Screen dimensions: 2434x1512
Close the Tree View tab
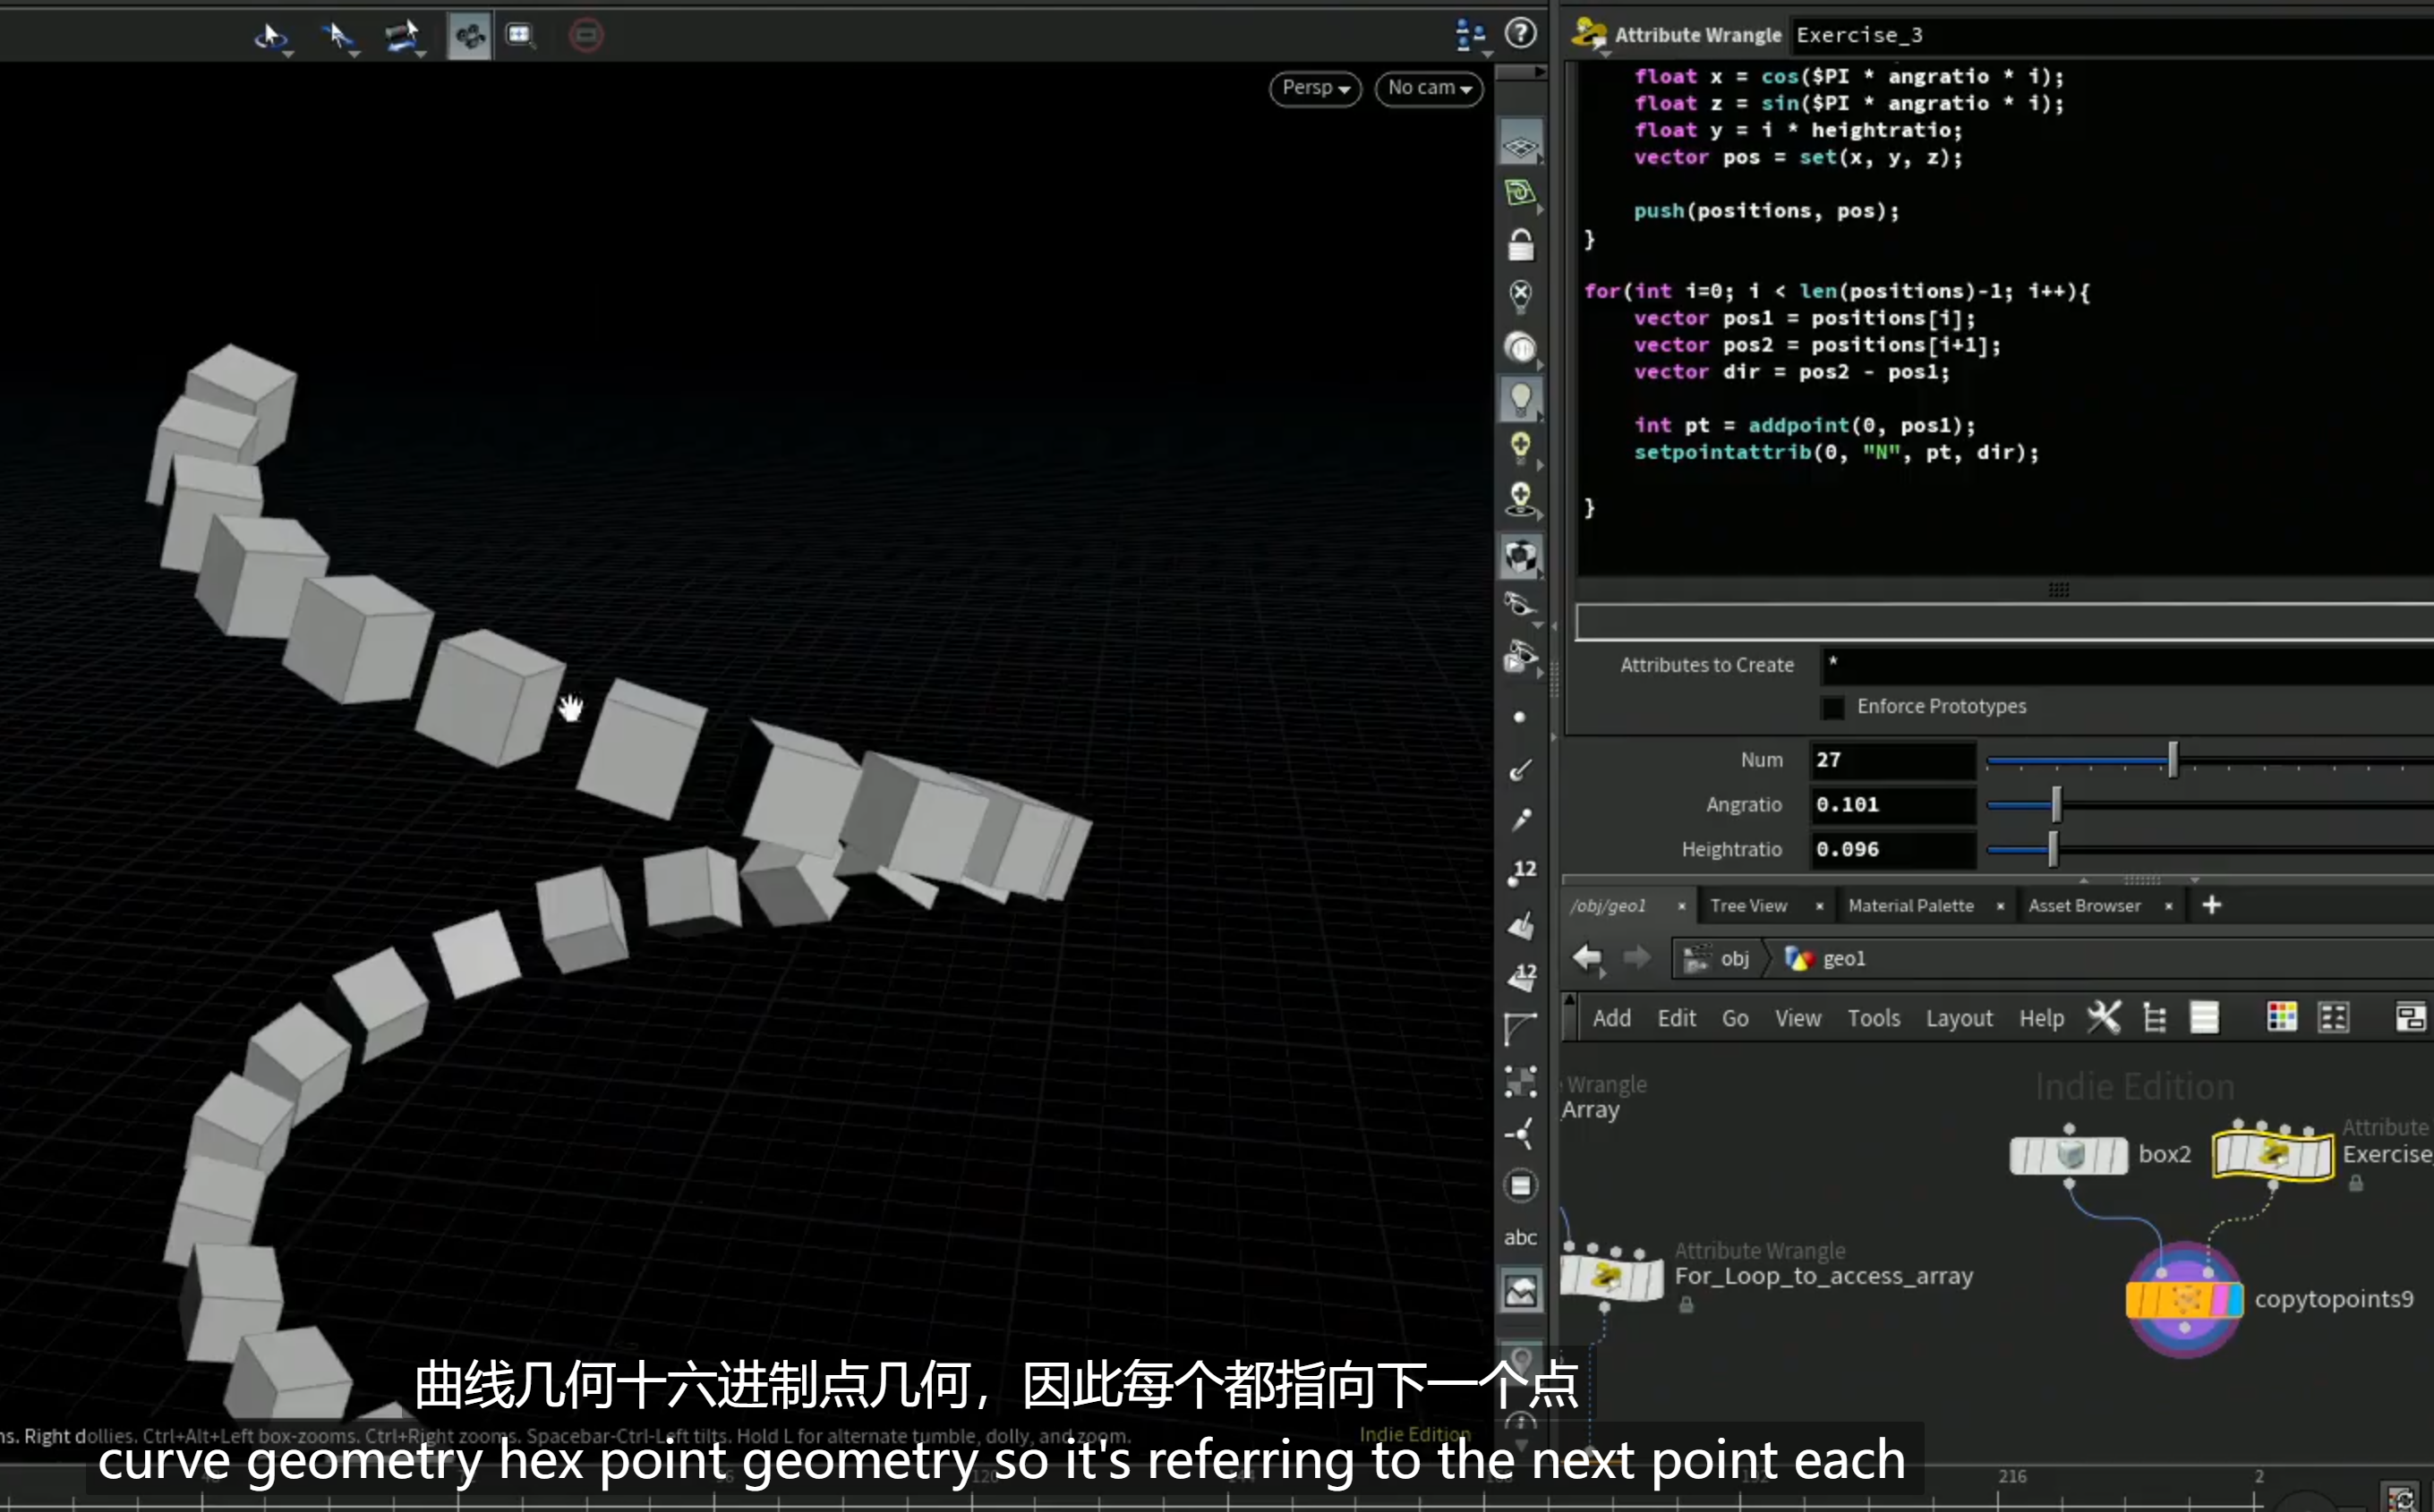[1819, 907]
